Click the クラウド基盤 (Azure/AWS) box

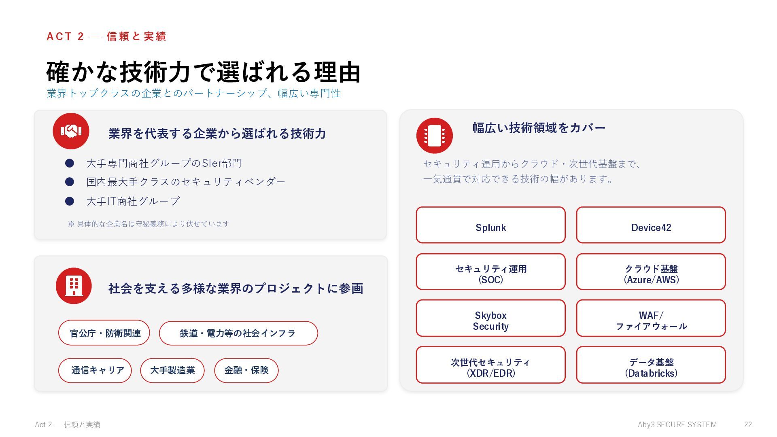tap(651, 272)
